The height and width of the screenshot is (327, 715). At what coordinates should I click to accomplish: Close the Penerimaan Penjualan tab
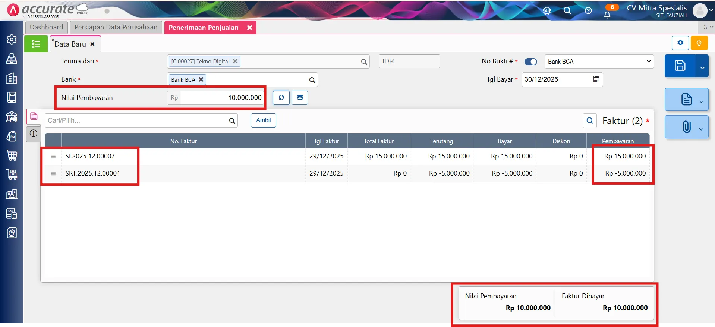pyautogui.click(x=249, y=28)
